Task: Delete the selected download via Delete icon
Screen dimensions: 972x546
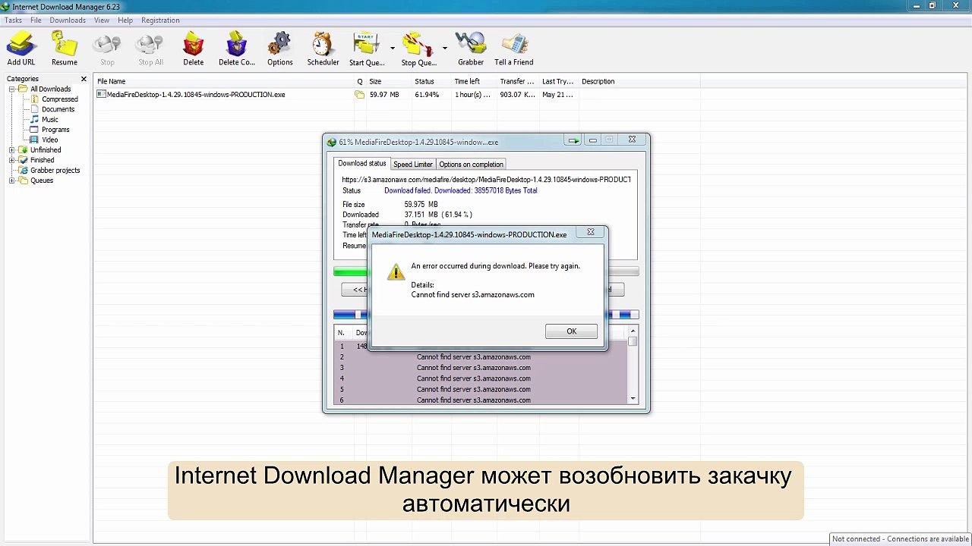Action: tap(194, 44)
